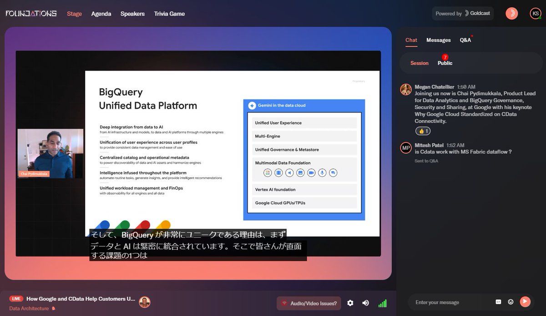Click Mitesh Patel's MP avatar
Viewport: 546px width, 316px height.
[x=406, y=148]
